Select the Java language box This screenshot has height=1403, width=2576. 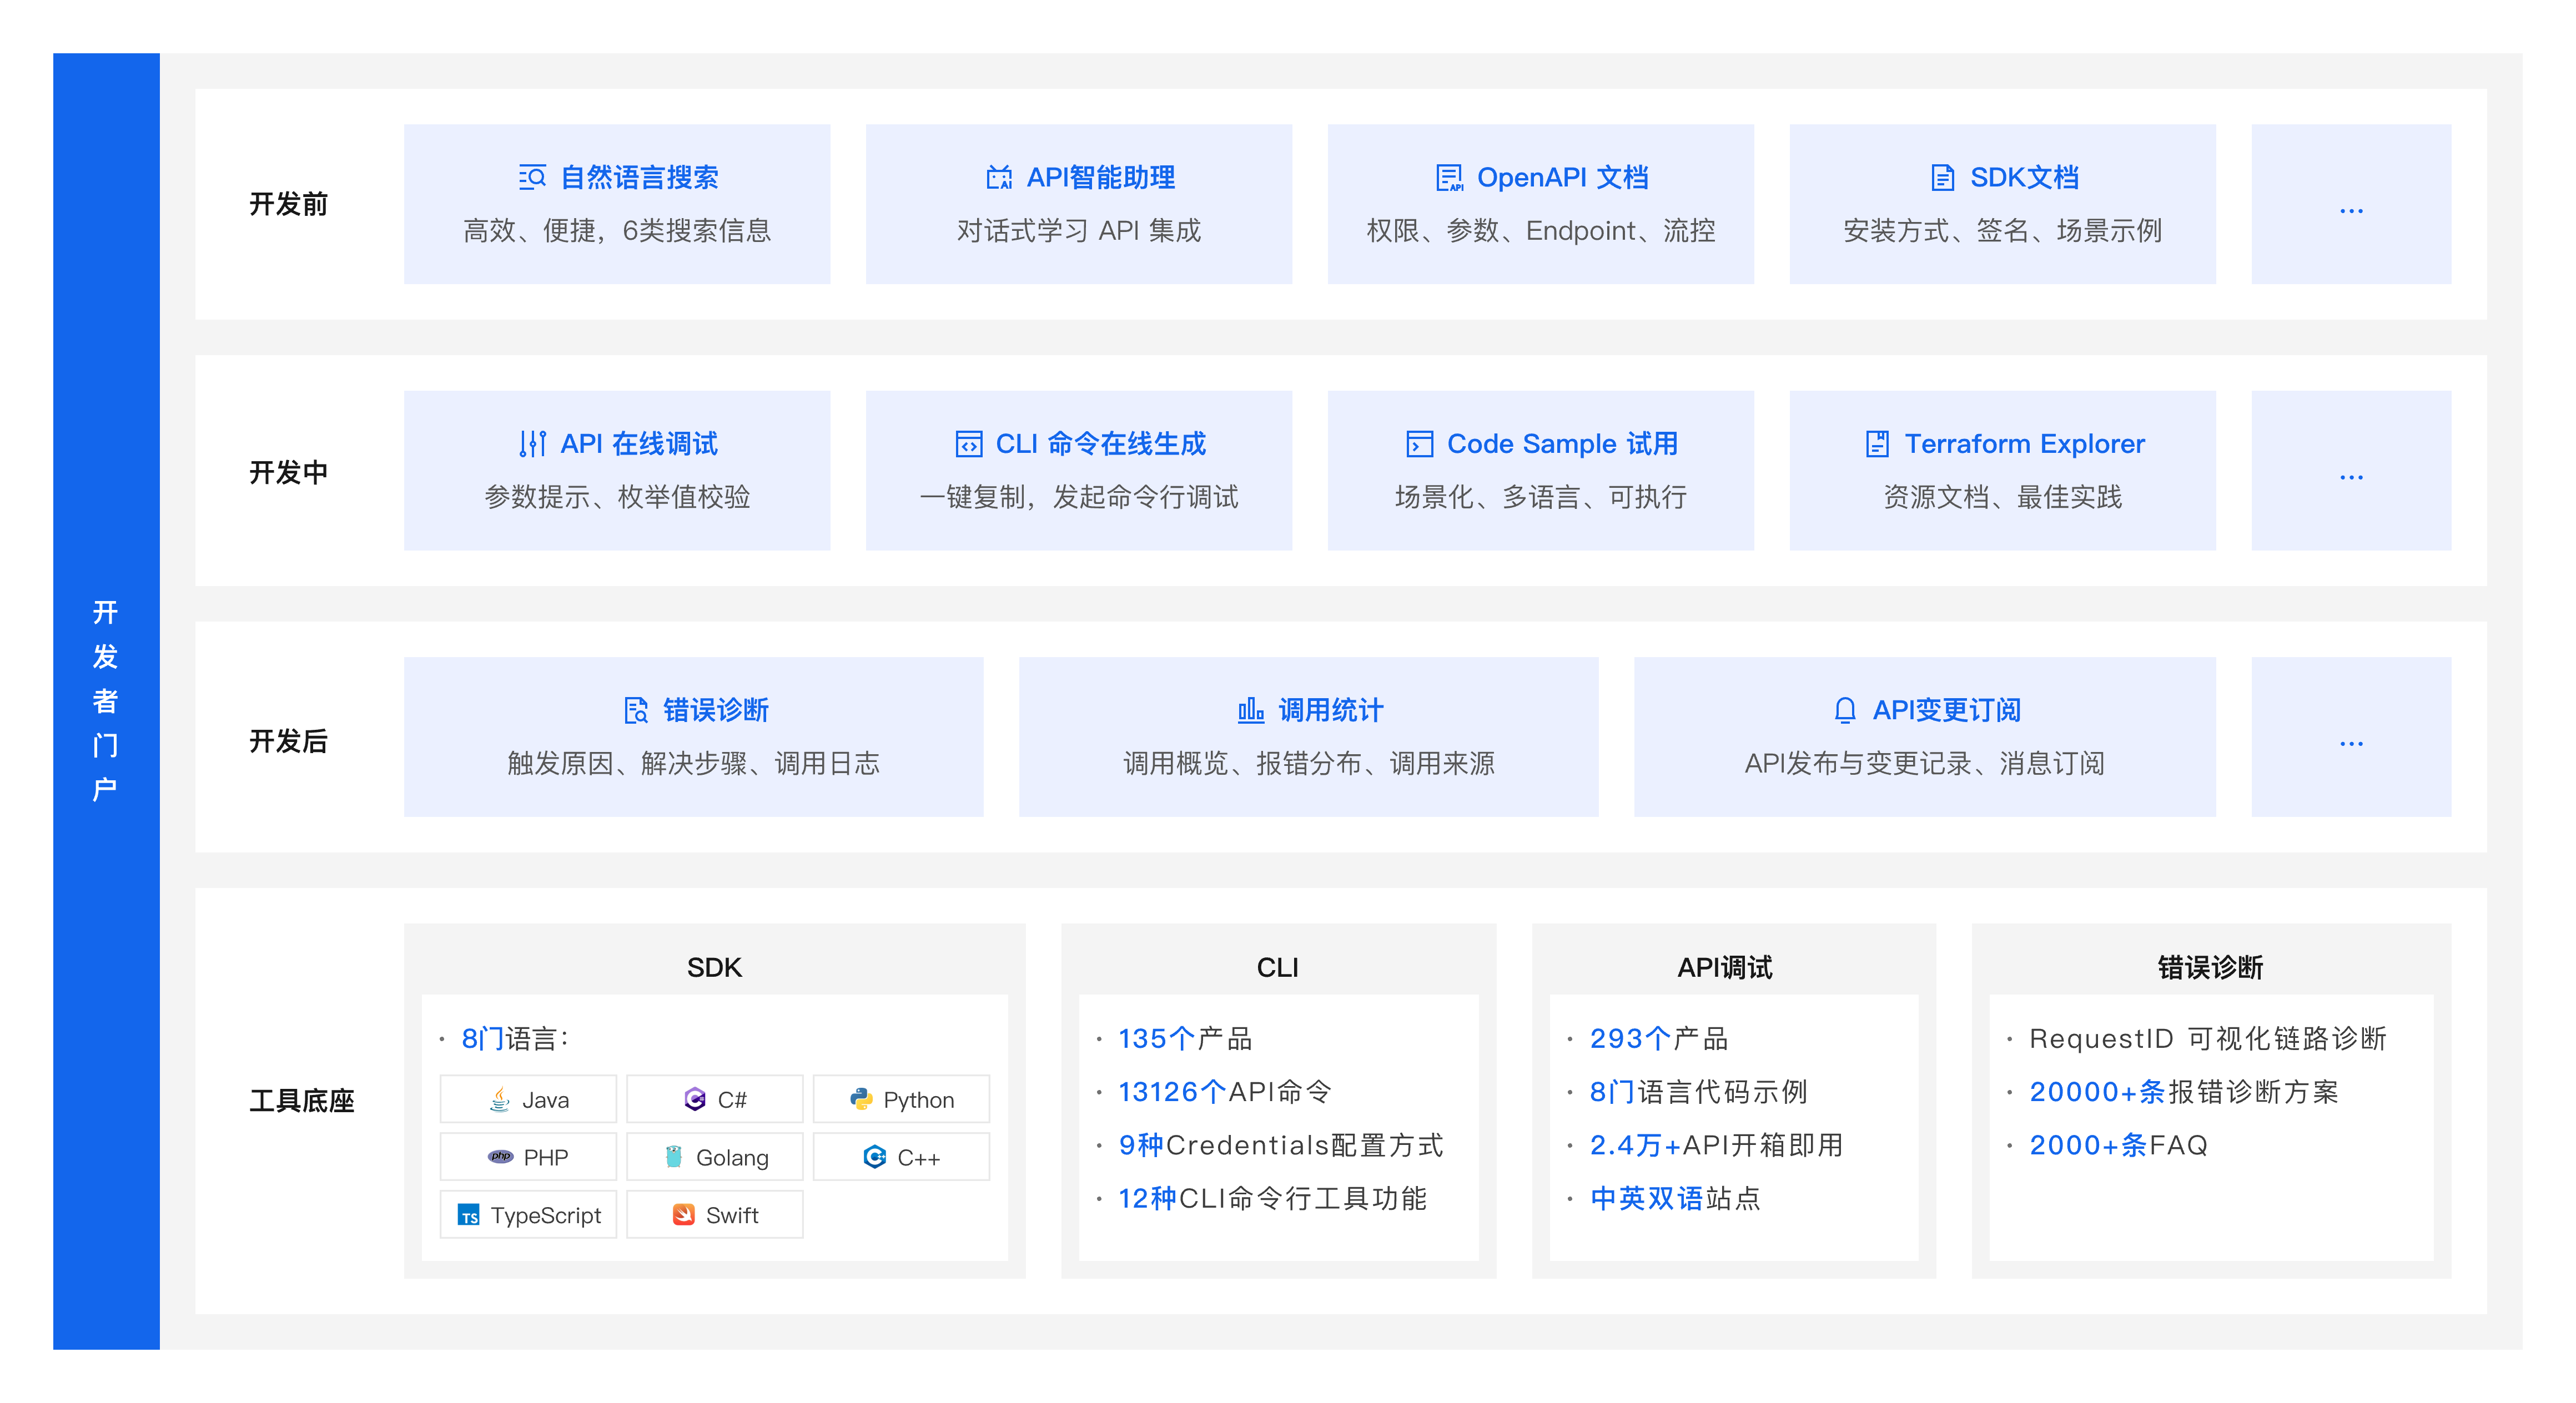pyautogui.click(x=528, y=1099)
